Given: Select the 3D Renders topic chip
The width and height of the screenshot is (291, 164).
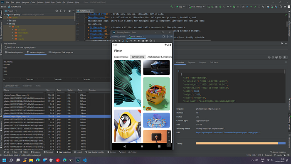Looking at the screenshot, I should click(x=138, y=57).
